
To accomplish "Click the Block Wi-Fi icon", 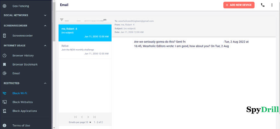I will pyautogui.click(x=5, y=93).
